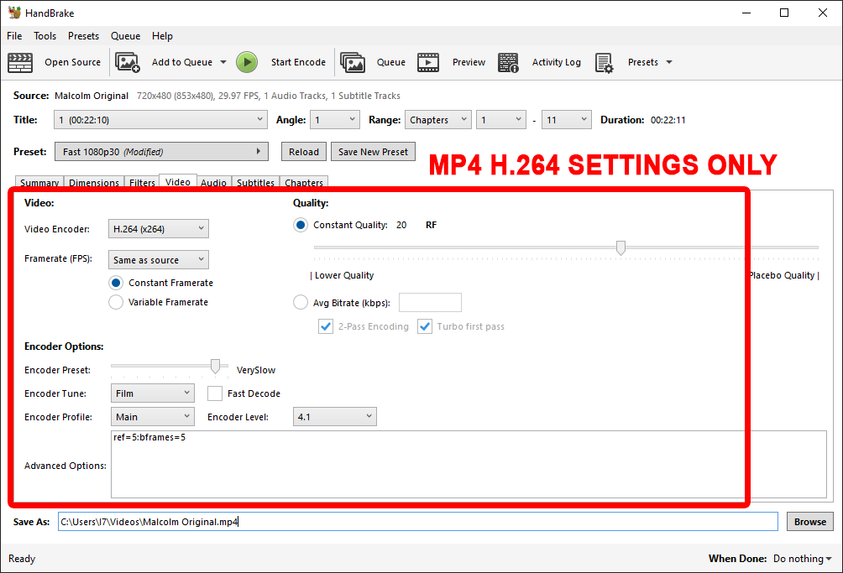Click the Add to Queue picture icon
This screenshot has height=573, width=843.
(x=128, y=62)
